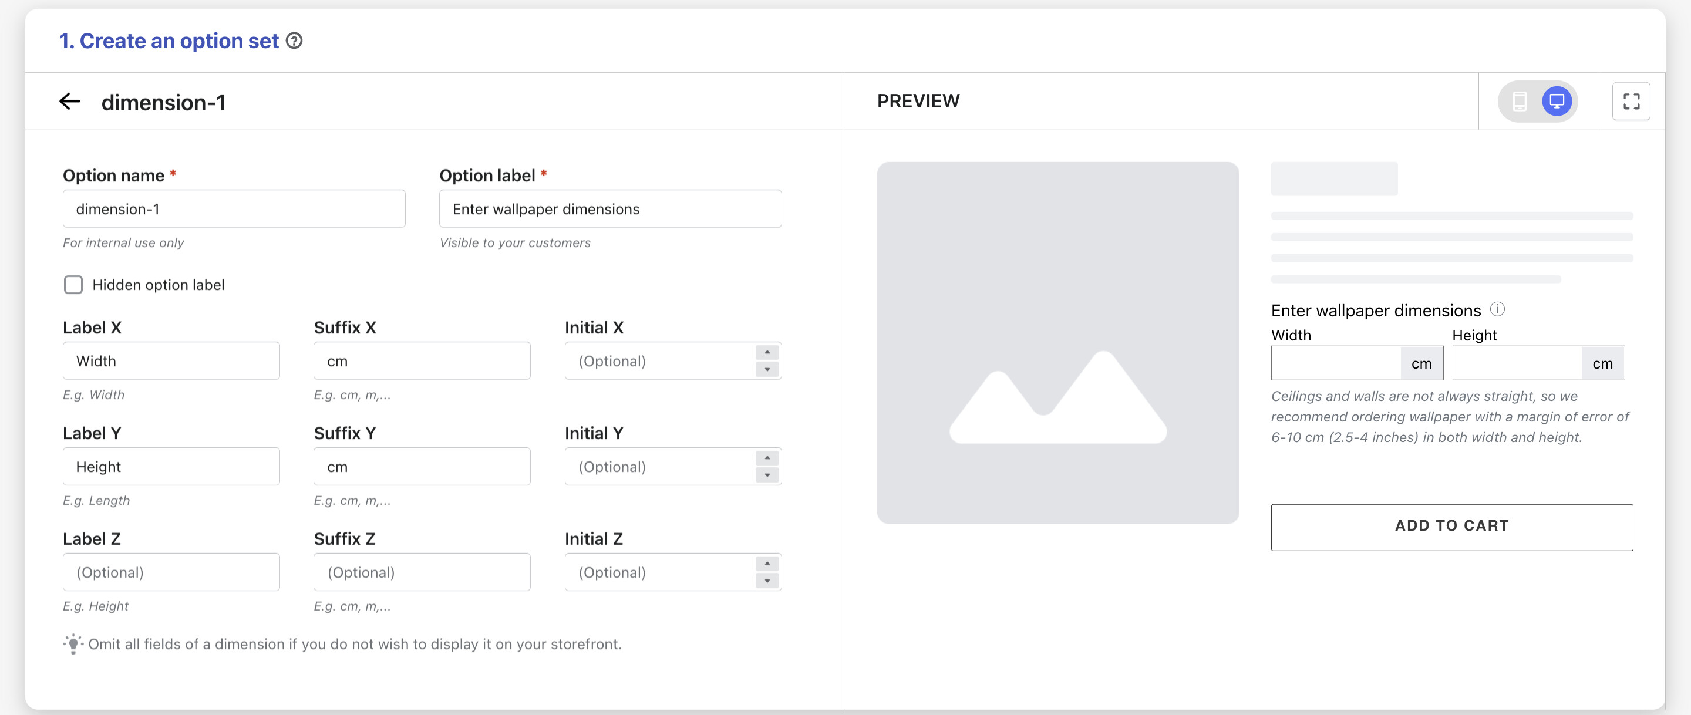Click the Option name input field
The width and height of the screenshot is (1691, 715).
234,209
